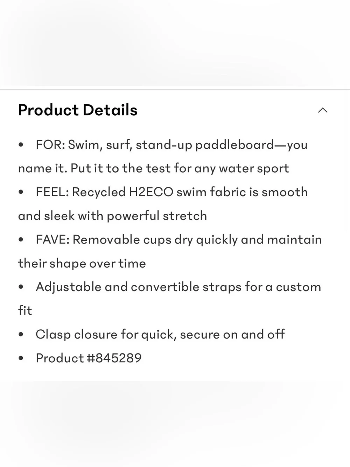Viewport: 350px width, 467px height.
Task: Click the bullet point before Clasp closure
Action: [x=21, y=335]
